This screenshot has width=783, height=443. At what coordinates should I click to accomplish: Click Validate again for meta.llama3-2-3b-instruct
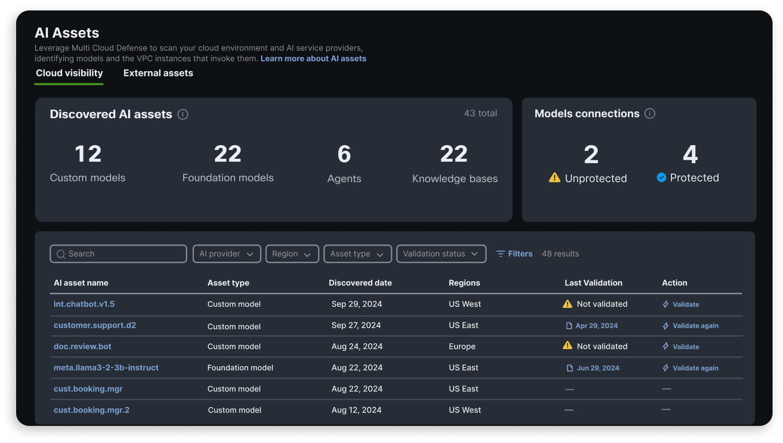(696, 368)
